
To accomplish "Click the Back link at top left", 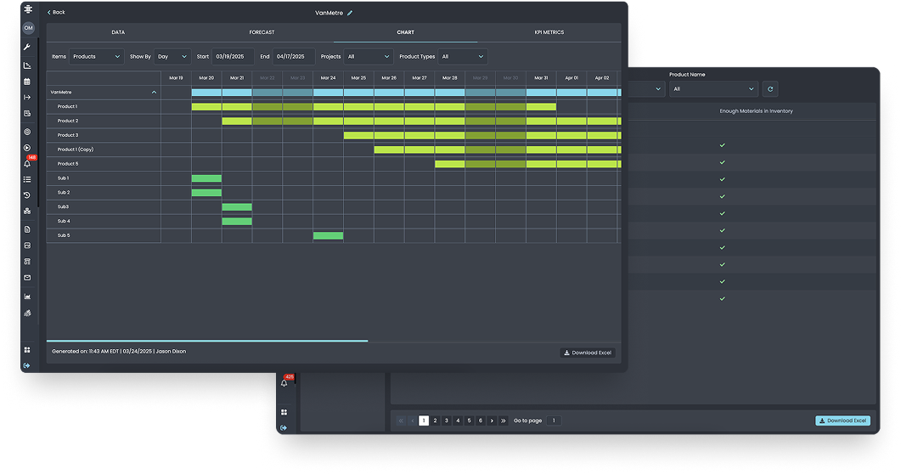I will tap(56, 13).
